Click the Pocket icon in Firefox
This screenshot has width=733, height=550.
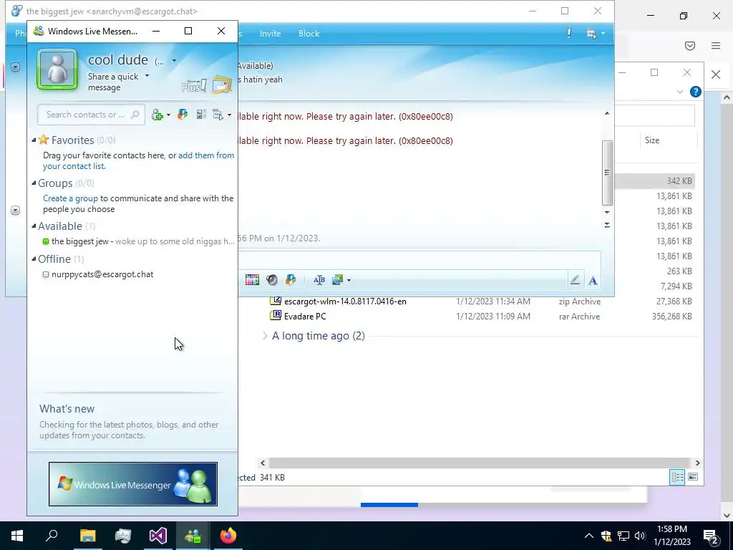pyautogui.click(x=689, y=45)
